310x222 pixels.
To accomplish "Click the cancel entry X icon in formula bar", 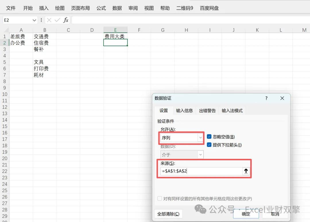I will click(49, 20).
